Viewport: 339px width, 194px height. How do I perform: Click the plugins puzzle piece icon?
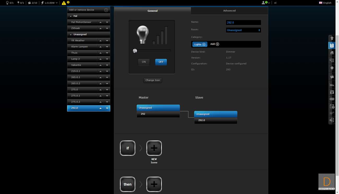click(x=332, y=99)
